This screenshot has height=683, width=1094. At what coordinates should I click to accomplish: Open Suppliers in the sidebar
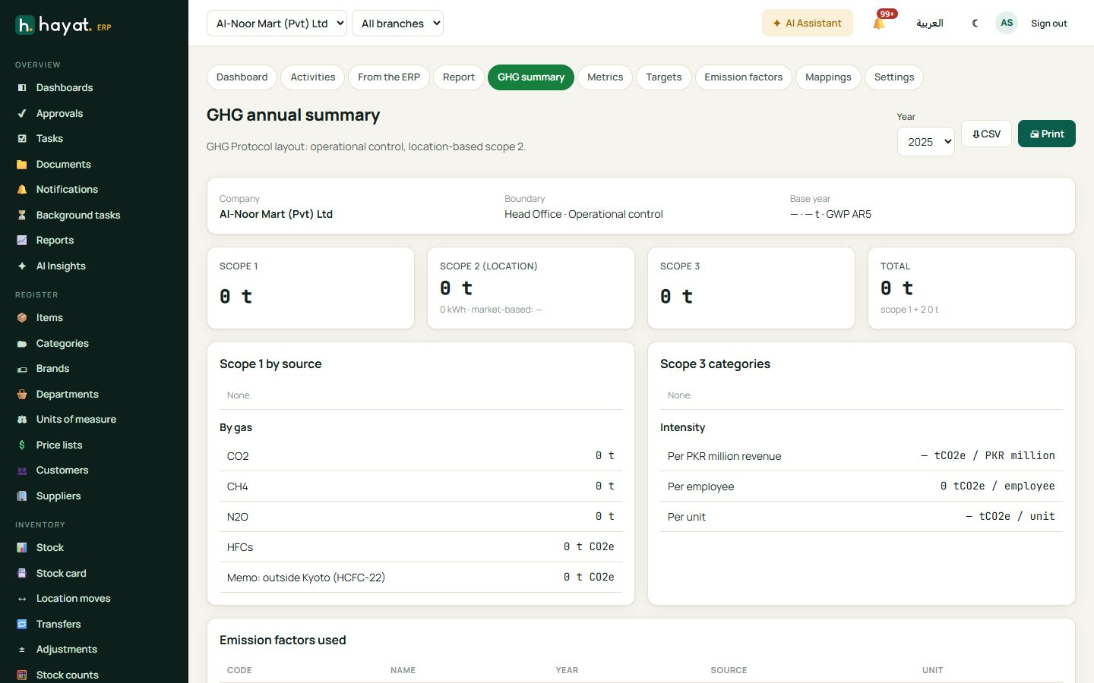click(x=94, y=496)
